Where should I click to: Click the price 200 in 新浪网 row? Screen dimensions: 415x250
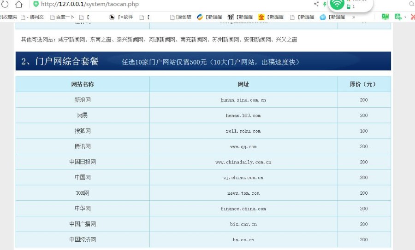pyautogui.click(x=364, y=100)
